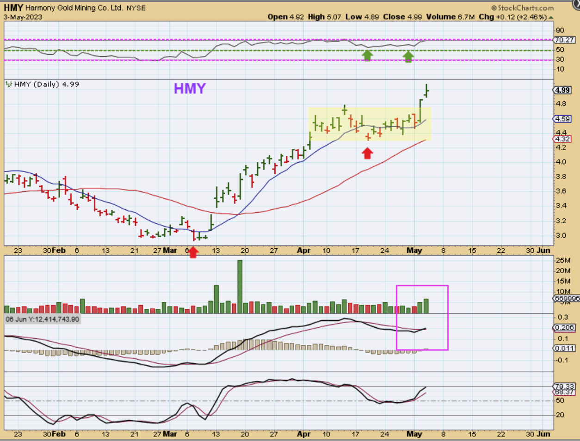This screenshot has width=580, height=441.
Task: Click the bold HMY ticker symbol in the header
Action: (13, 8)
